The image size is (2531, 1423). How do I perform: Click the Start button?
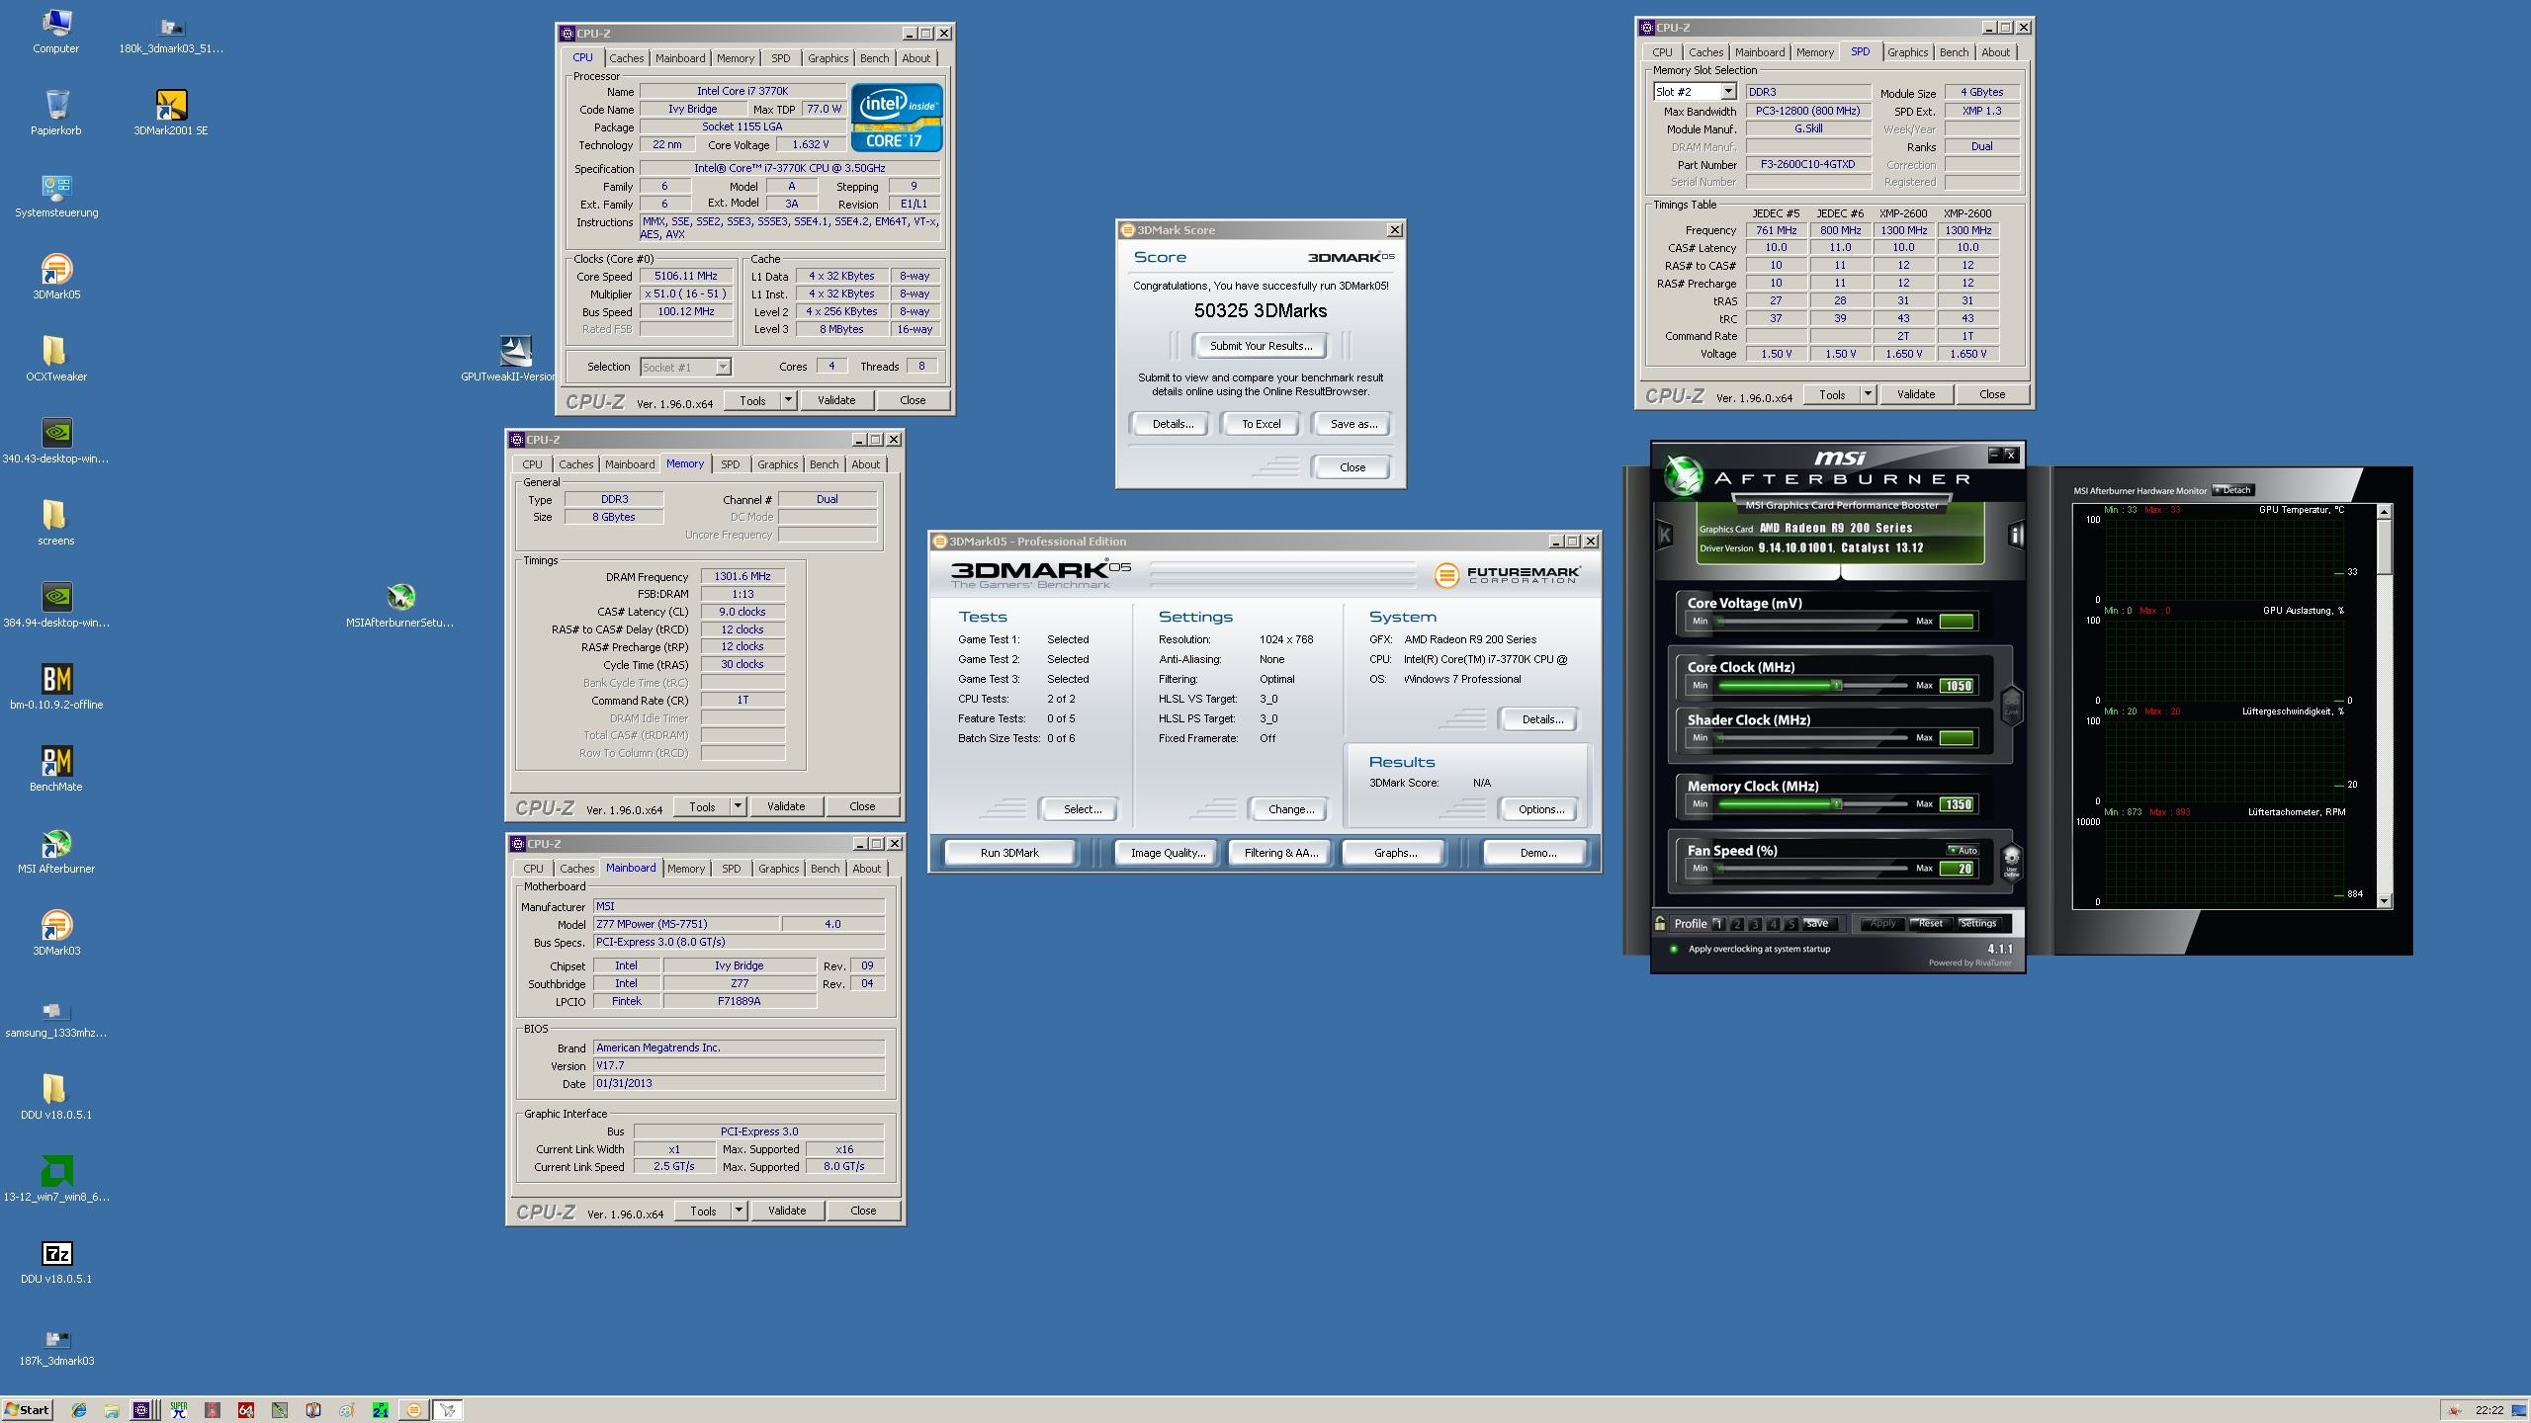point(27,1410)
